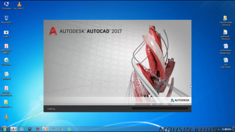Click the Autodesk logo at splash bottom-right

tap(180, 100)
